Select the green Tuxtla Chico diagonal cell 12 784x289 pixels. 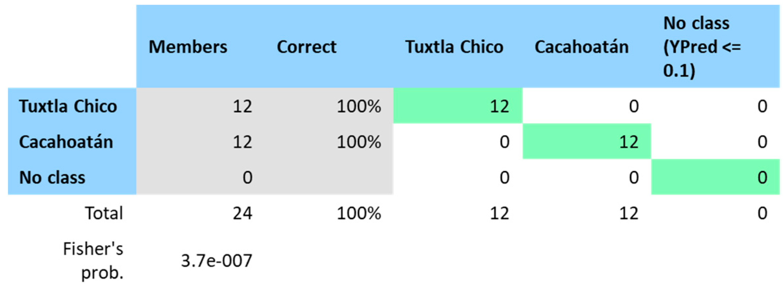499,106
